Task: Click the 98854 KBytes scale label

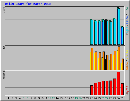Action: (x=4, y=75)
